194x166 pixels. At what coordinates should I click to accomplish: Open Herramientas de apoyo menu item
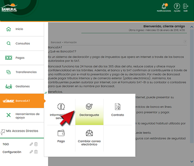(x=22, y=115)
